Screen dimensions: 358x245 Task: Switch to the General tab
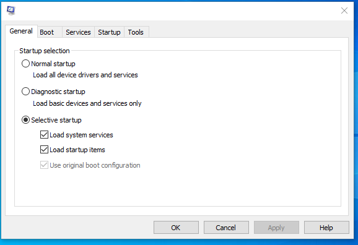[21, 31]
